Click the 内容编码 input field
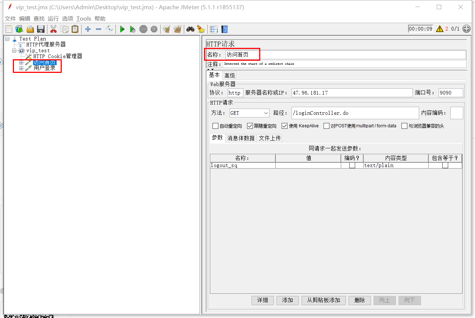This screenshot has height=318, width=475. (x=457, y=113)
